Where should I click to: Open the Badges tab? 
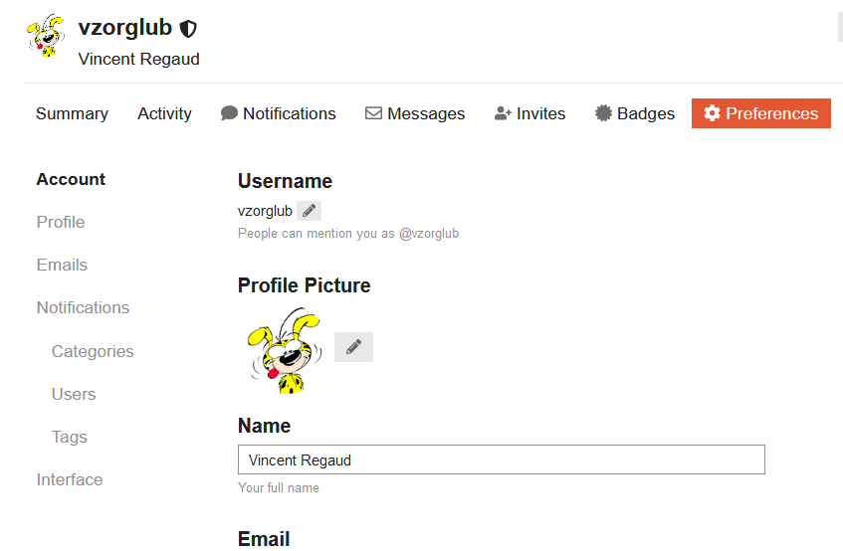click(x=635, y=113)
